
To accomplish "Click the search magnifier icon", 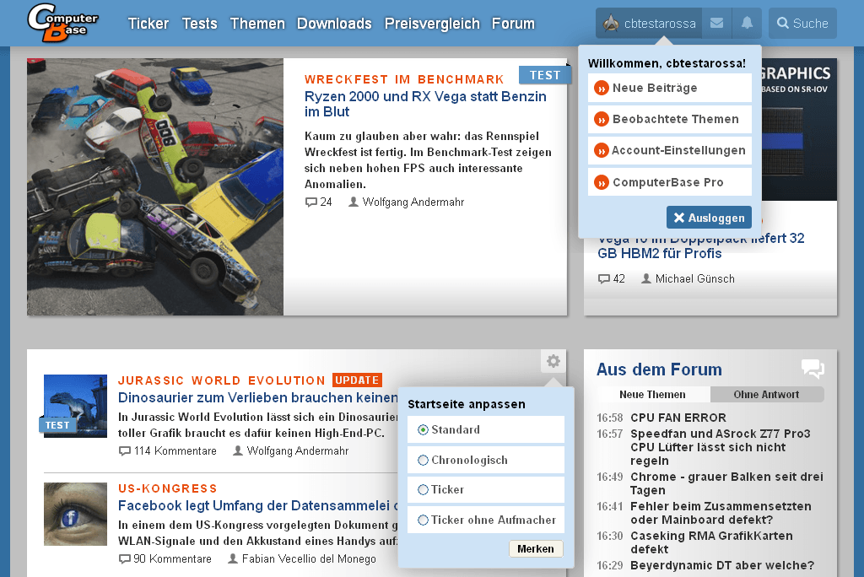I will coord(782,23).
